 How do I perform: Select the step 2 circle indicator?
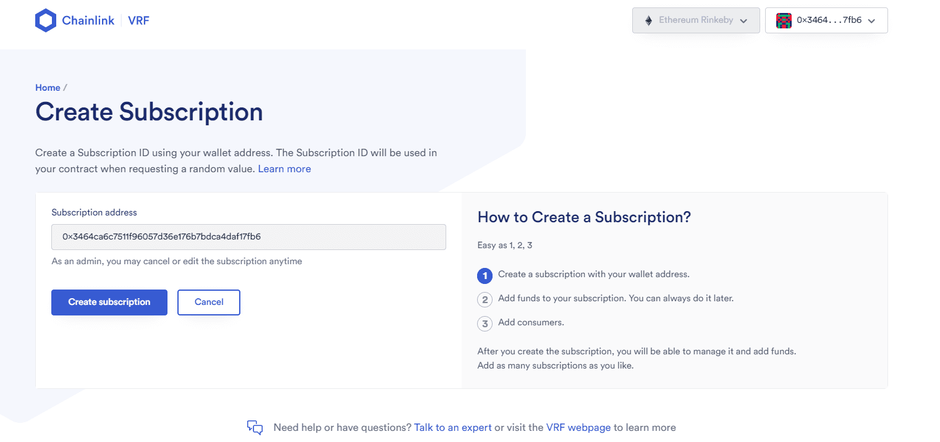485,299
